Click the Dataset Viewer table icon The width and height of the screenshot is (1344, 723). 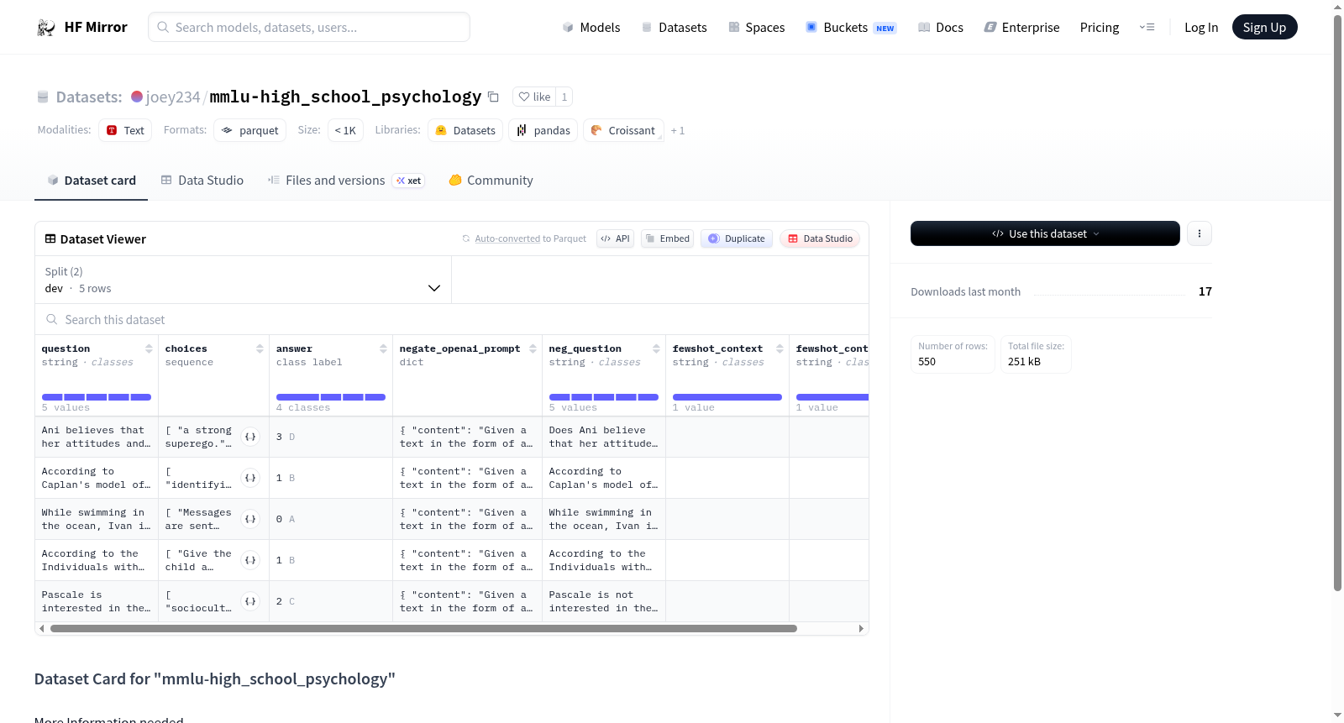click(x=50, y=239)
